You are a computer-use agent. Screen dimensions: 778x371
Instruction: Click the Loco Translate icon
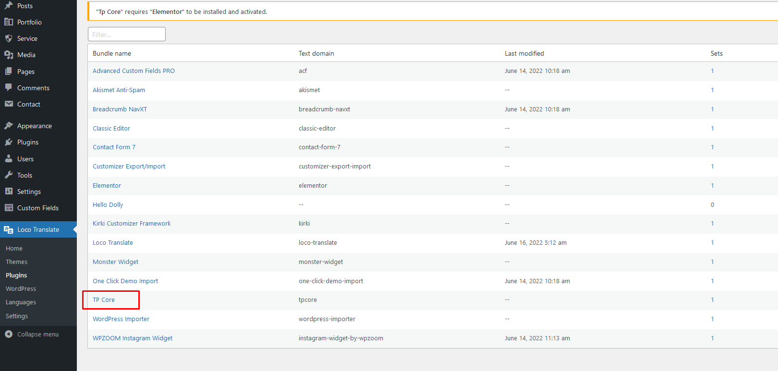(x=9, y=229)
